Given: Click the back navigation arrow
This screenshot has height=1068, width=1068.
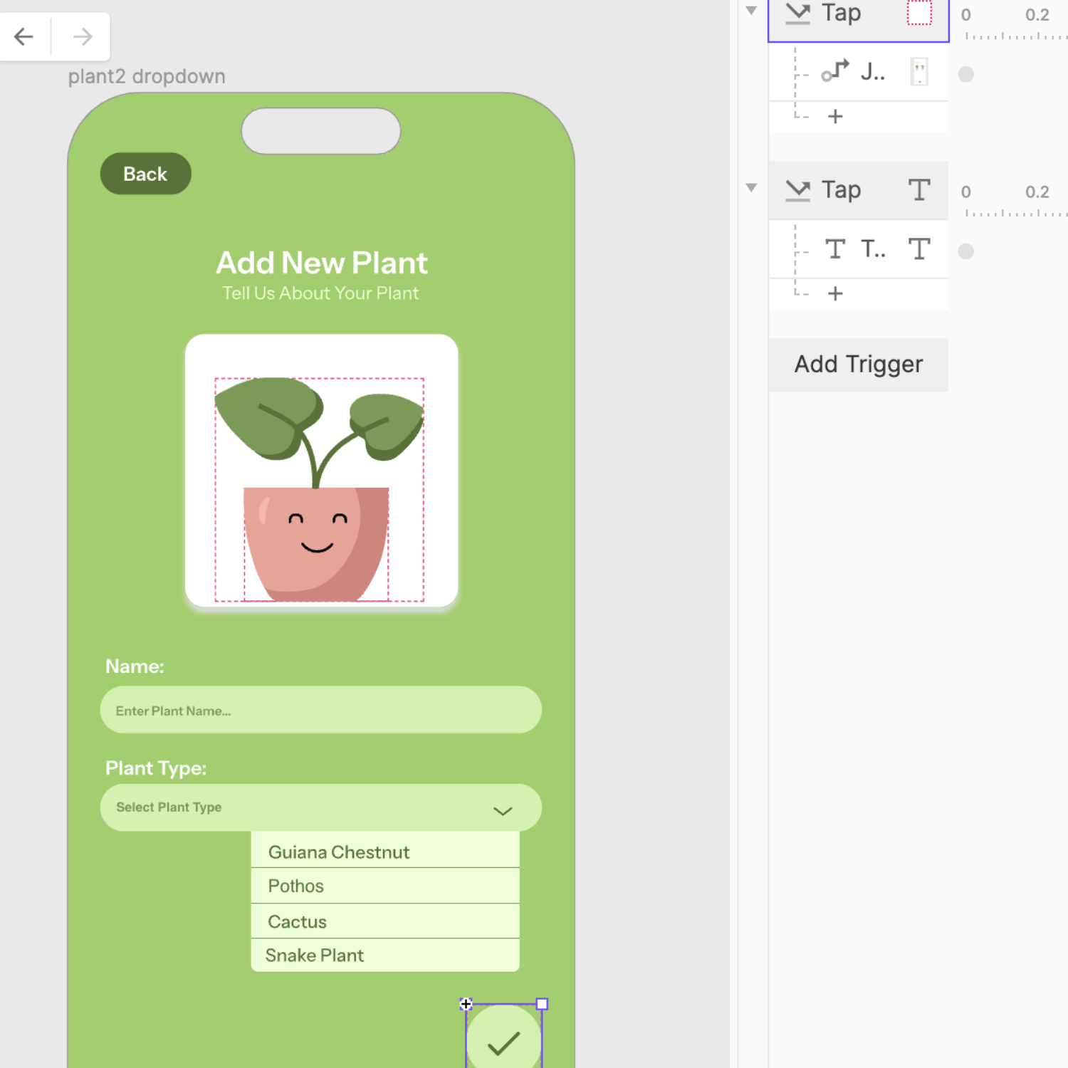Looking at the screenshot, I should (23, 36).
